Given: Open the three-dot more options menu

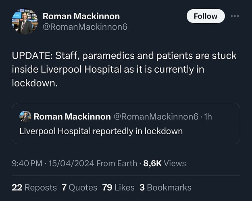Looking at the screenshot, I should point(235,16).
